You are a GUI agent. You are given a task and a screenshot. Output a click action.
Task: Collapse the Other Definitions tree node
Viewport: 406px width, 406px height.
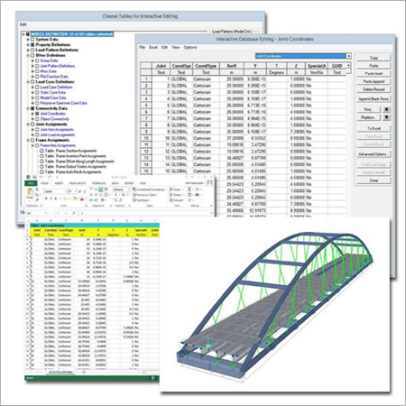point(28,55)
